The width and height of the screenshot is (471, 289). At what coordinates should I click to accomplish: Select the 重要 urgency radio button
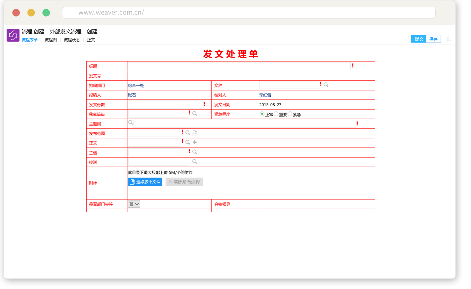(x=276, y=114)
